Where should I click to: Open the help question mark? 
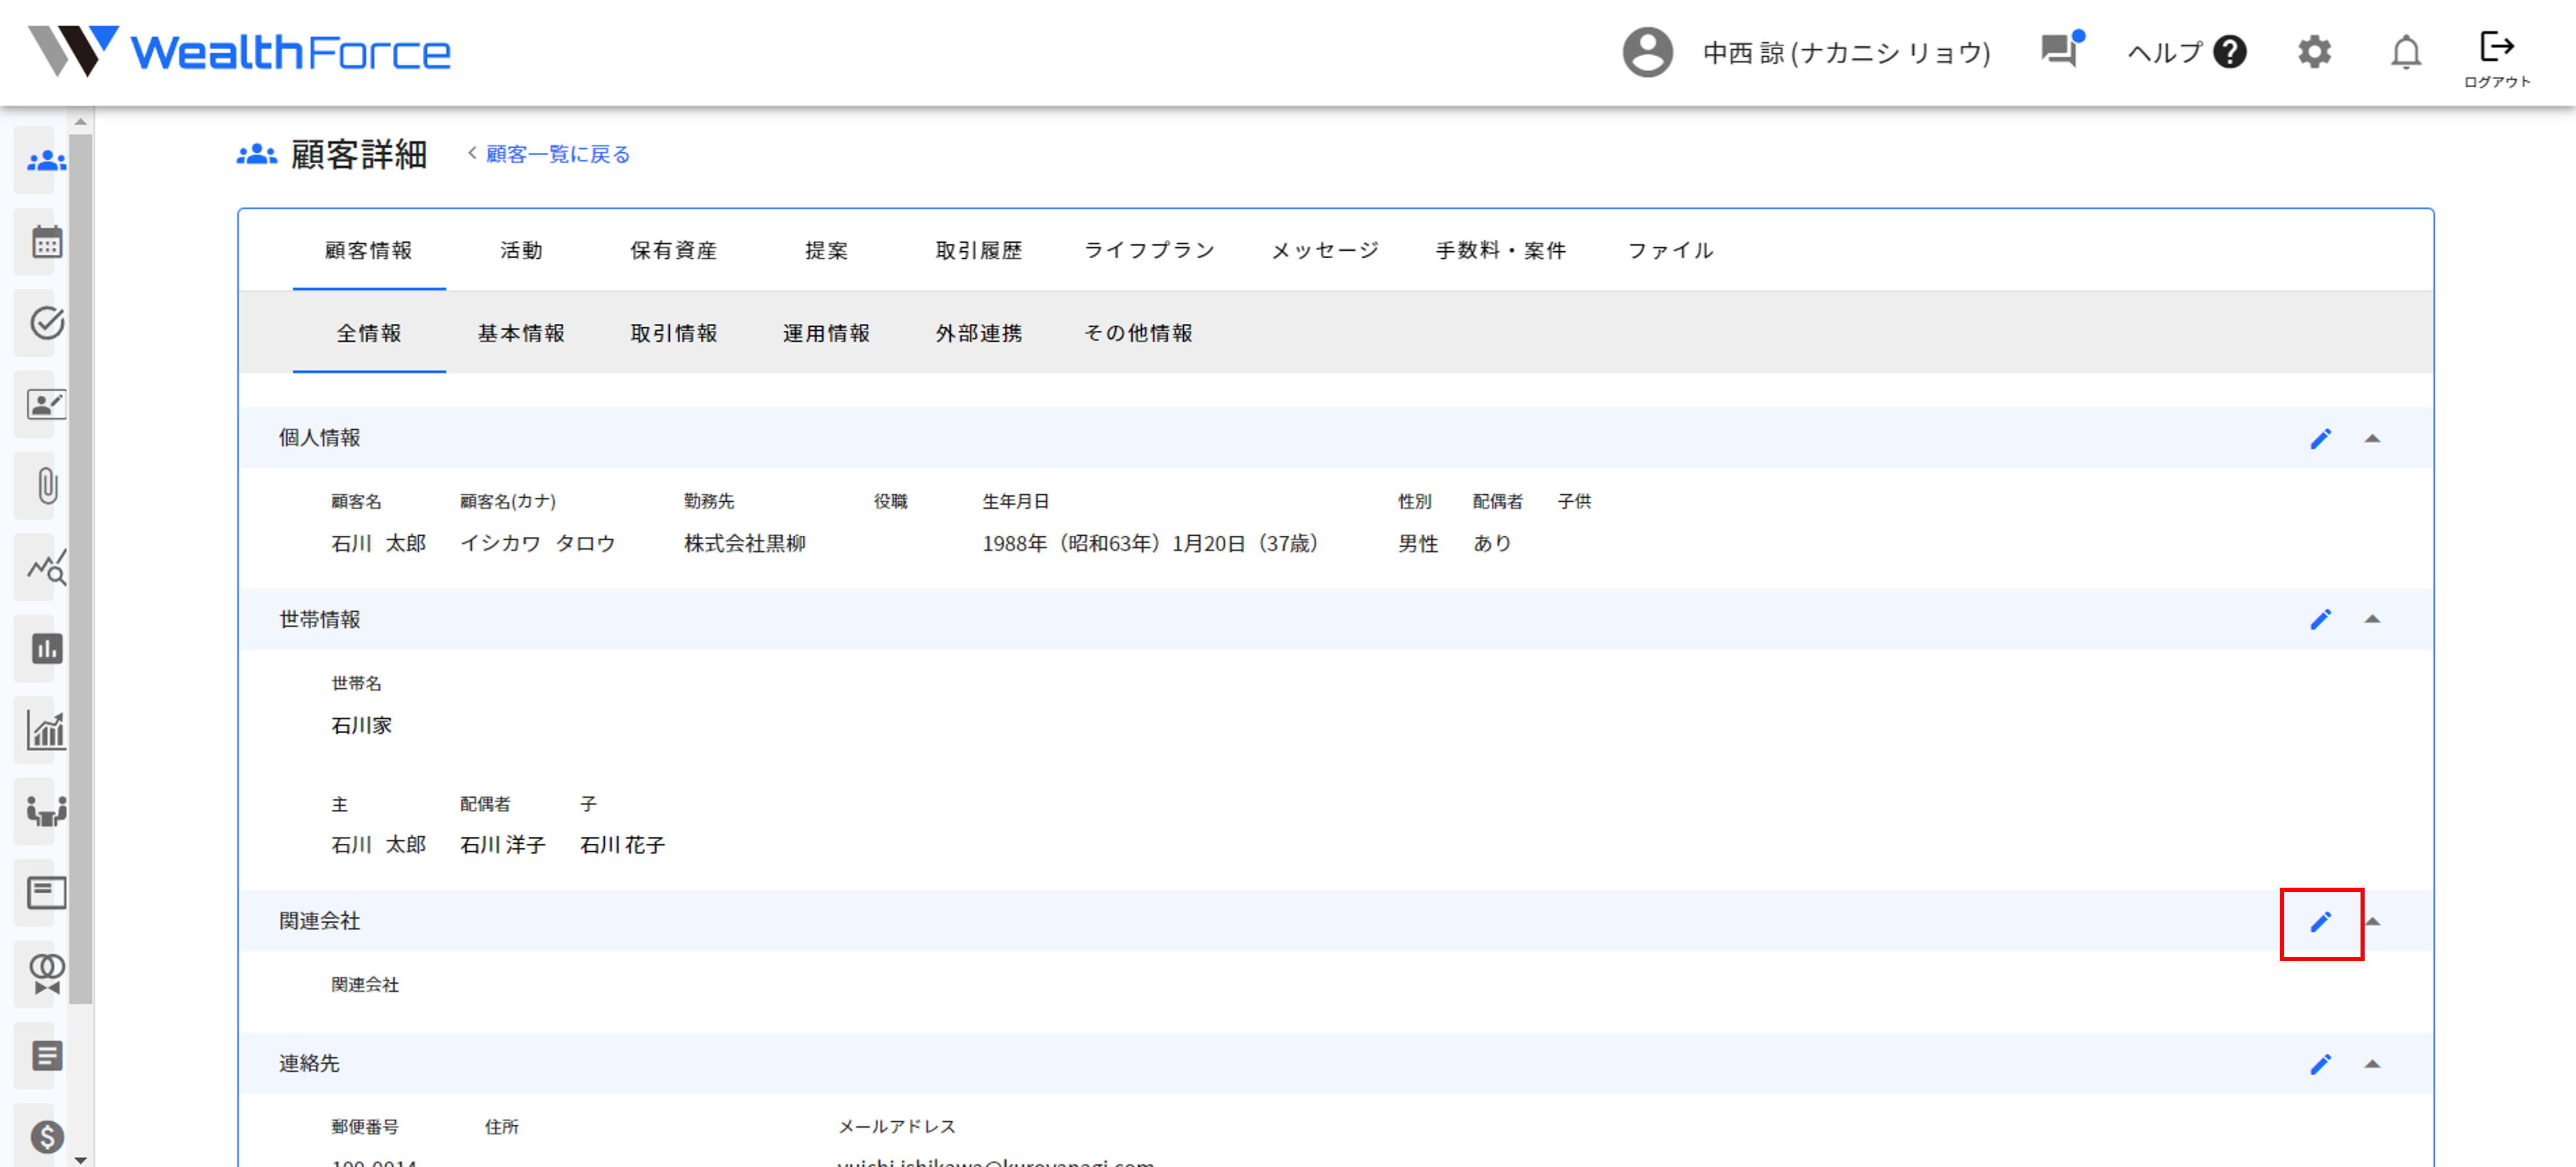coord(2230,52)
